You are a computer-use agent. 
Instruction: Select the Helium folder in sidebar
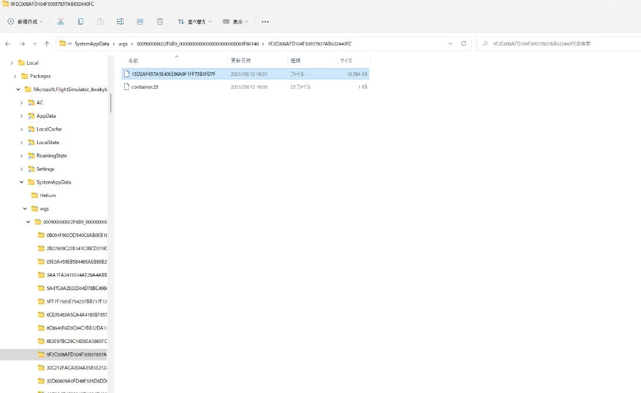[48, 195]
